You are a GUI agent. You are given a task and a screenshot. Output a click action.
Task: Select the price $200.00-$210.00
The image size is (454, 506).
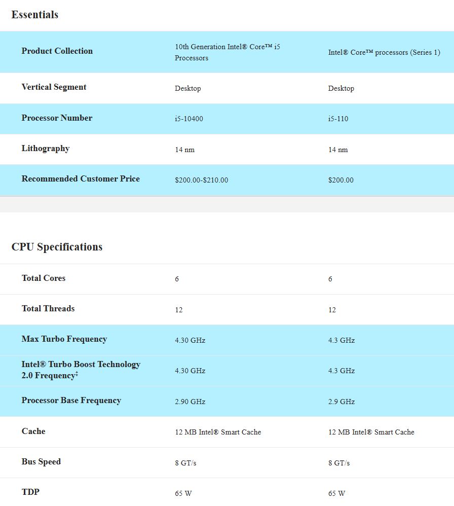point(202,180)
